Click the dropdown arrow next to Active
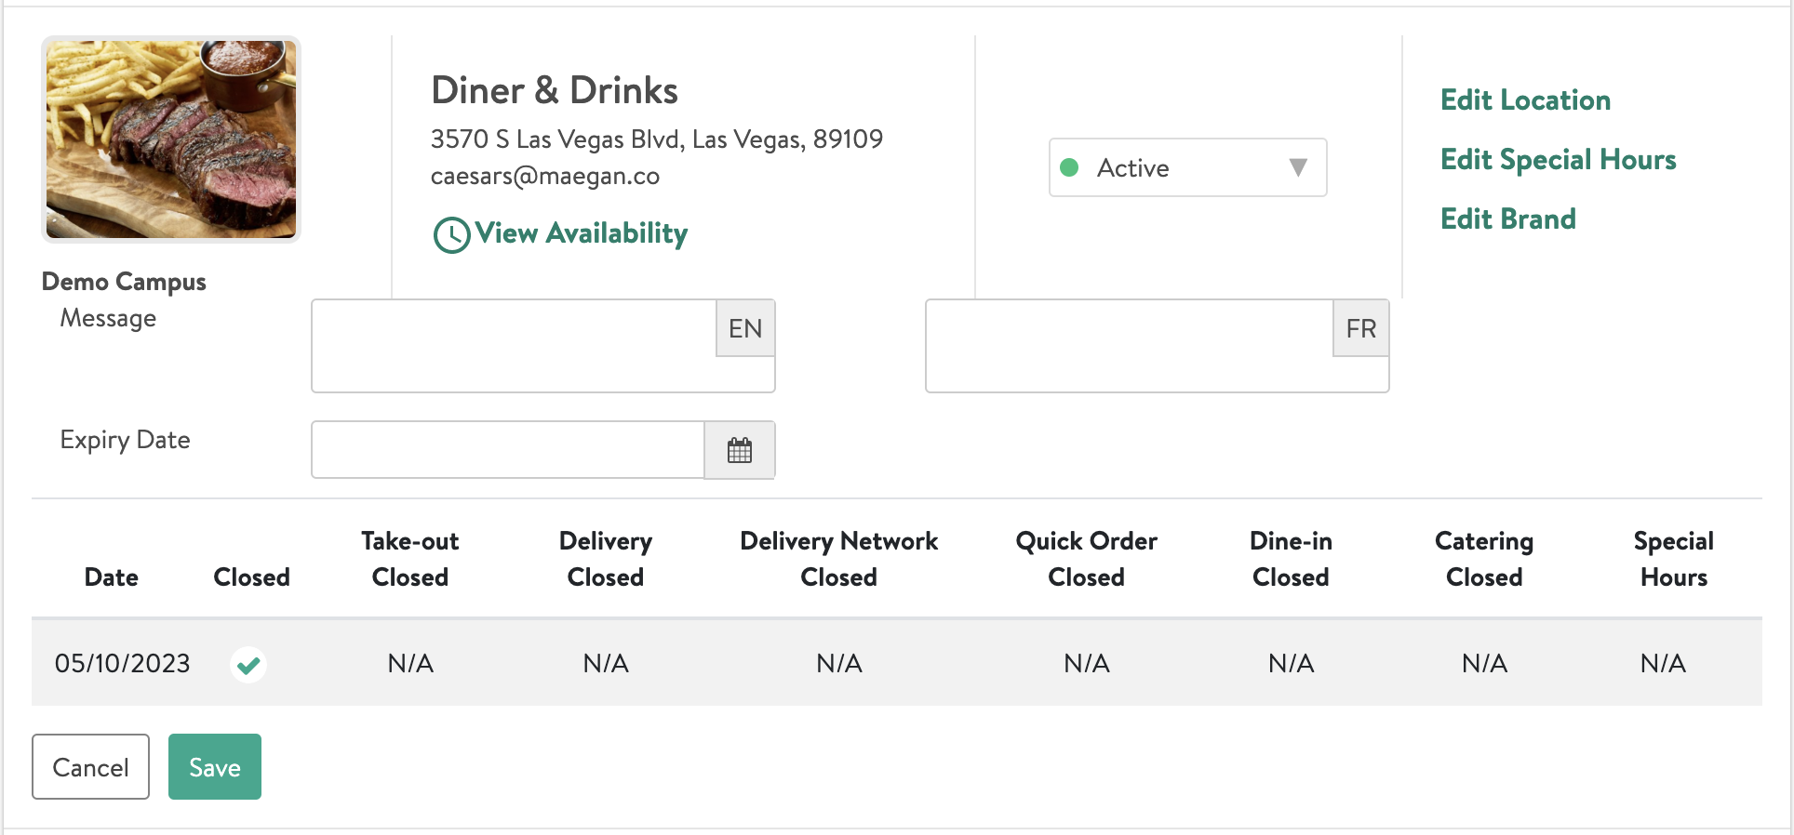Screen dimensions: 1794x835 [1298, 168]
